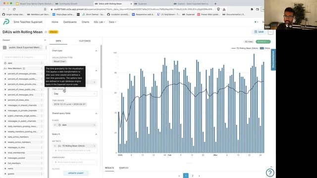
Task: Click the browser bookmark icon
Action: 45,9
